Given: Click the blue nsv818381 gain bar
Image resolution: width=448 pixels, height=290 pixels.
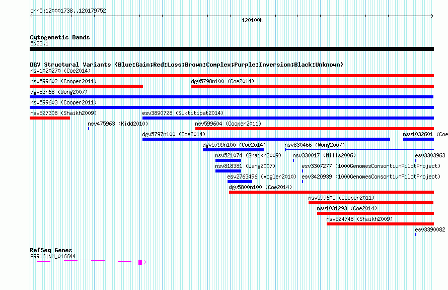Looking at the screenshot, I should 229,171.
